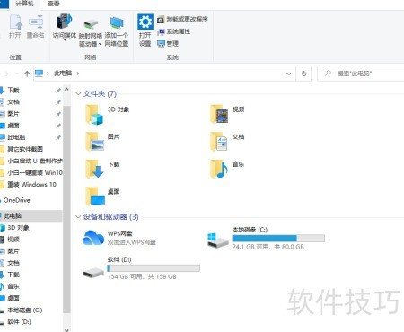Image resolution: width=404 pixels, height=332 pixels.
Task: Click navigation pane scrollbar up arrow
Action: point(66,90)
